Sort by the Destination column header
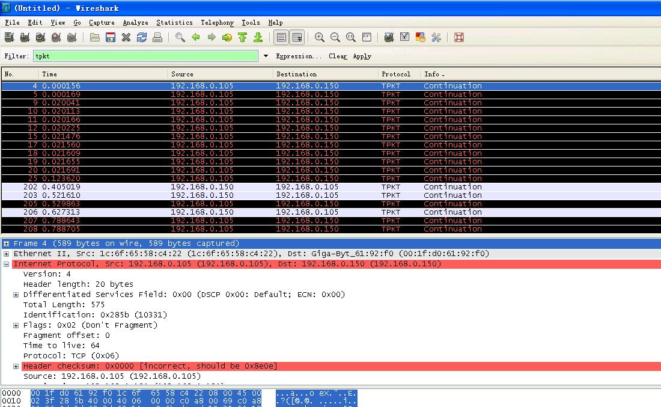 326,74
